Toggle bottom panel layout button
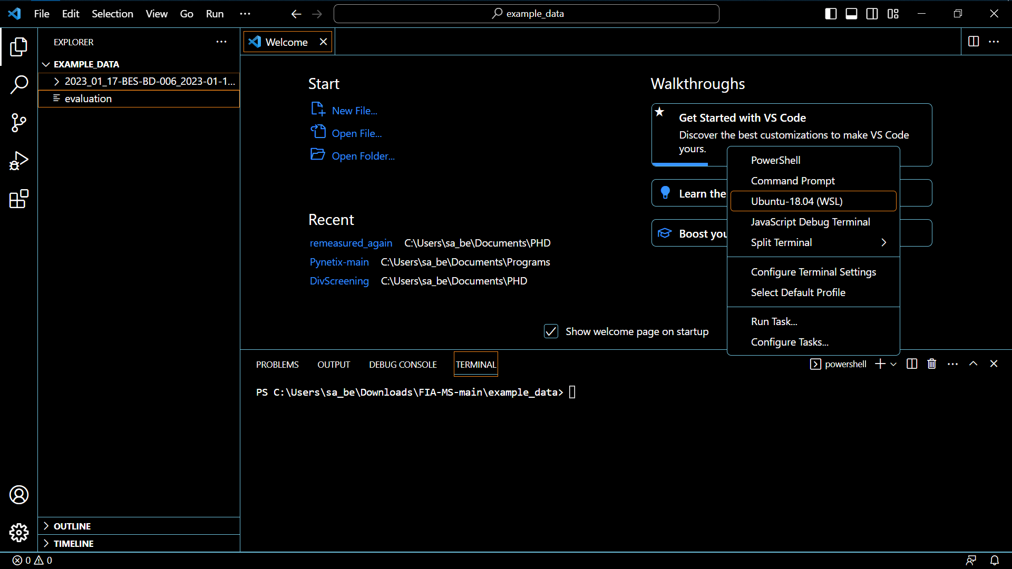 coord(851,14)
